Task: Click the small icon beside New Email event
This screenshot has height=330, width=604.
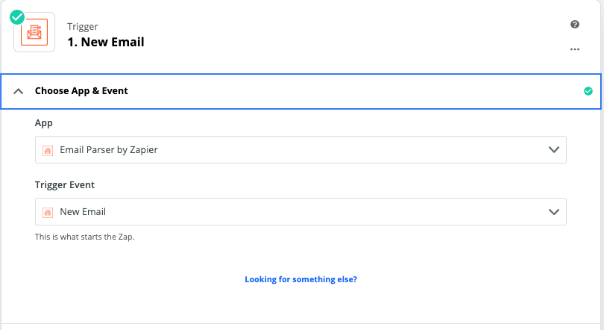Action: 48,213
